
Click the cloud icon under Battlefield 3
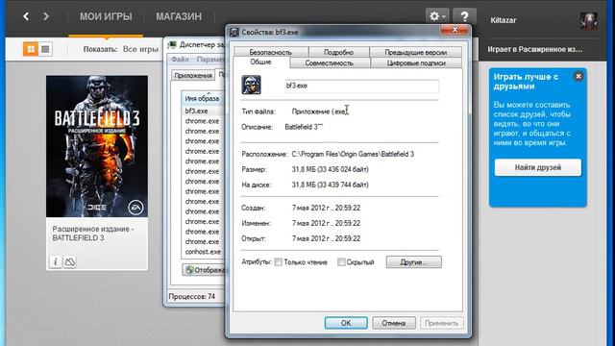pos(70,261)
